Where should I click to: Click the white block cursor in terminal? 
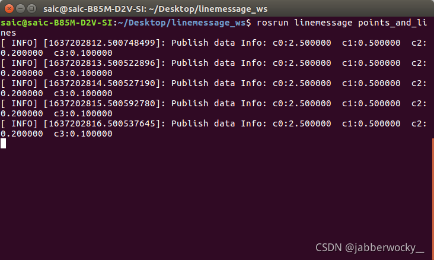3,143
